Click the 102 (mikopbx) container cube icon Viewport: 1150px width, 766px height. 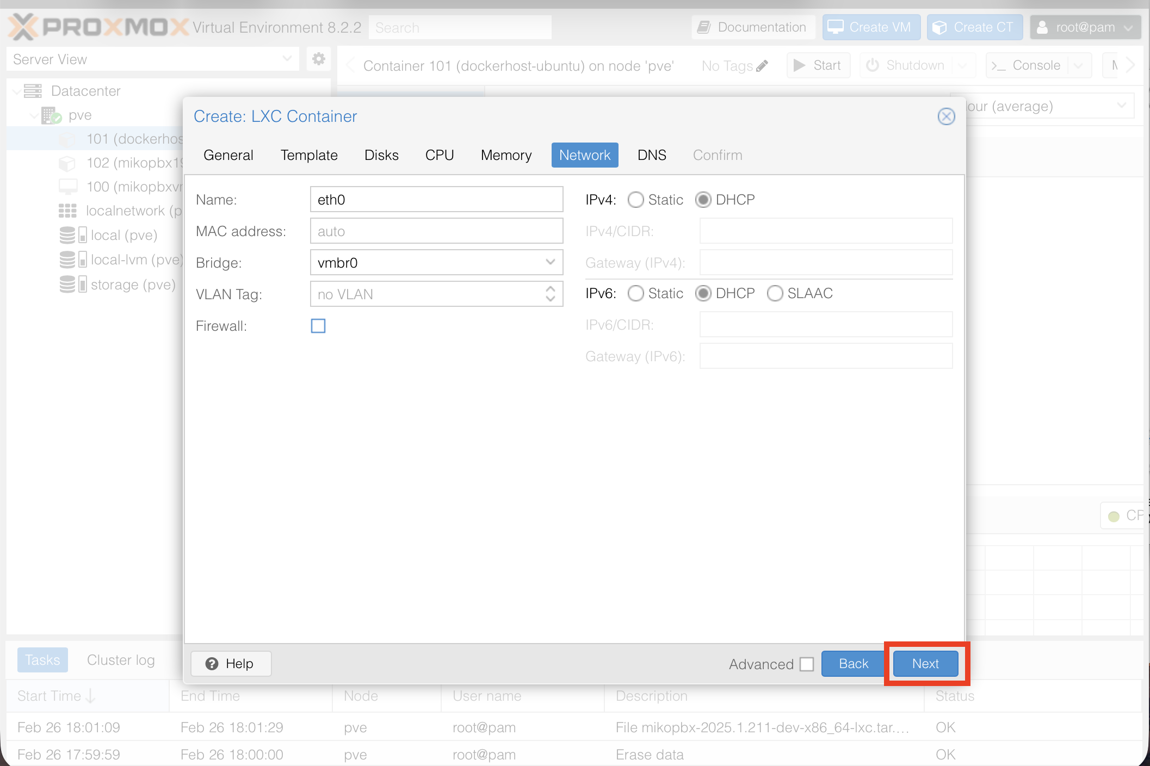(67, 163)
